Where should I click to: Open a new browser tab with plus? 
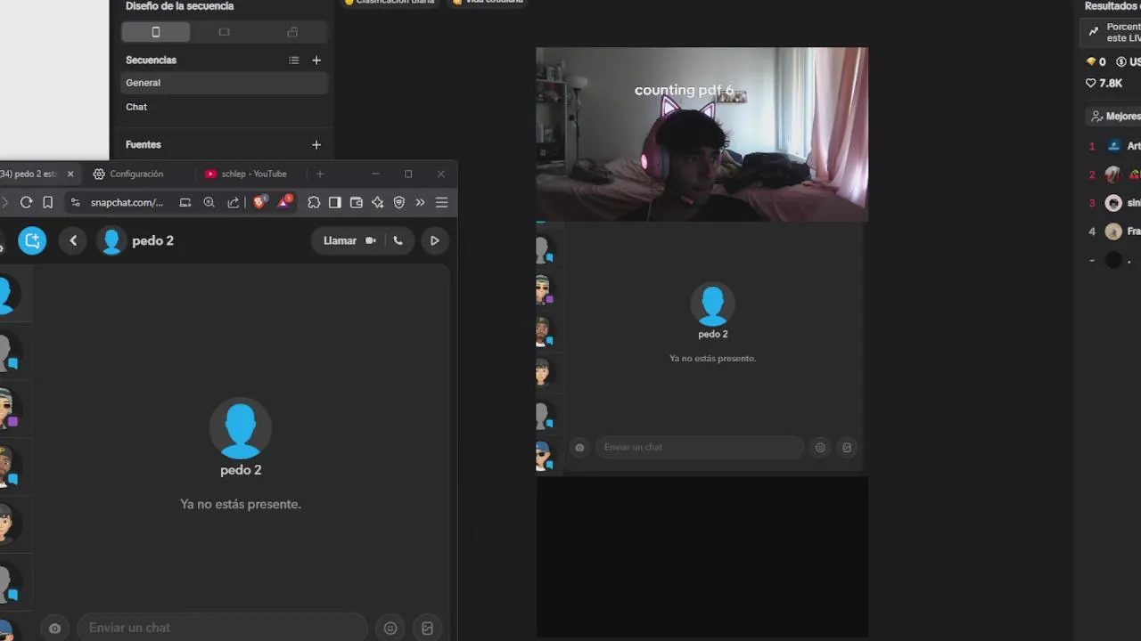(x=320, y=174)
